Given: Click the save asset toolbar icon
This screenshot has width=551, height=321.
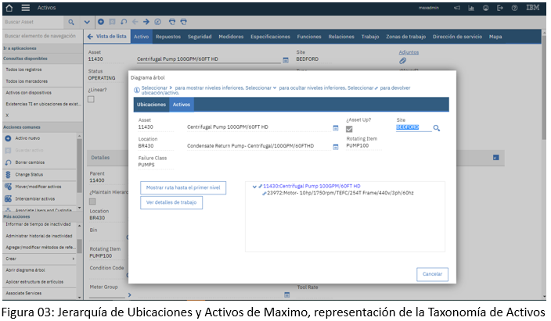Looking at the screenshot, I should (x=112, y=22).
